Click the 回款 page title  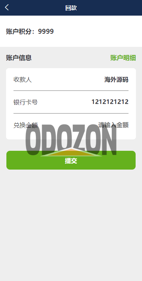71,8
